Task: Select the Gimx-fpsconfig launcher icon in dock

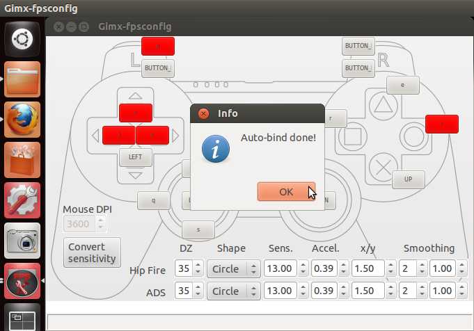Action: (x=22, y=281)
